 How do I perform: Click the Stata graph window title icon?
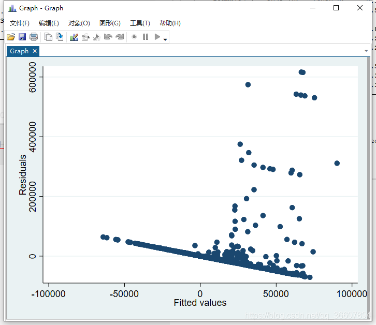tap(12, 8)
